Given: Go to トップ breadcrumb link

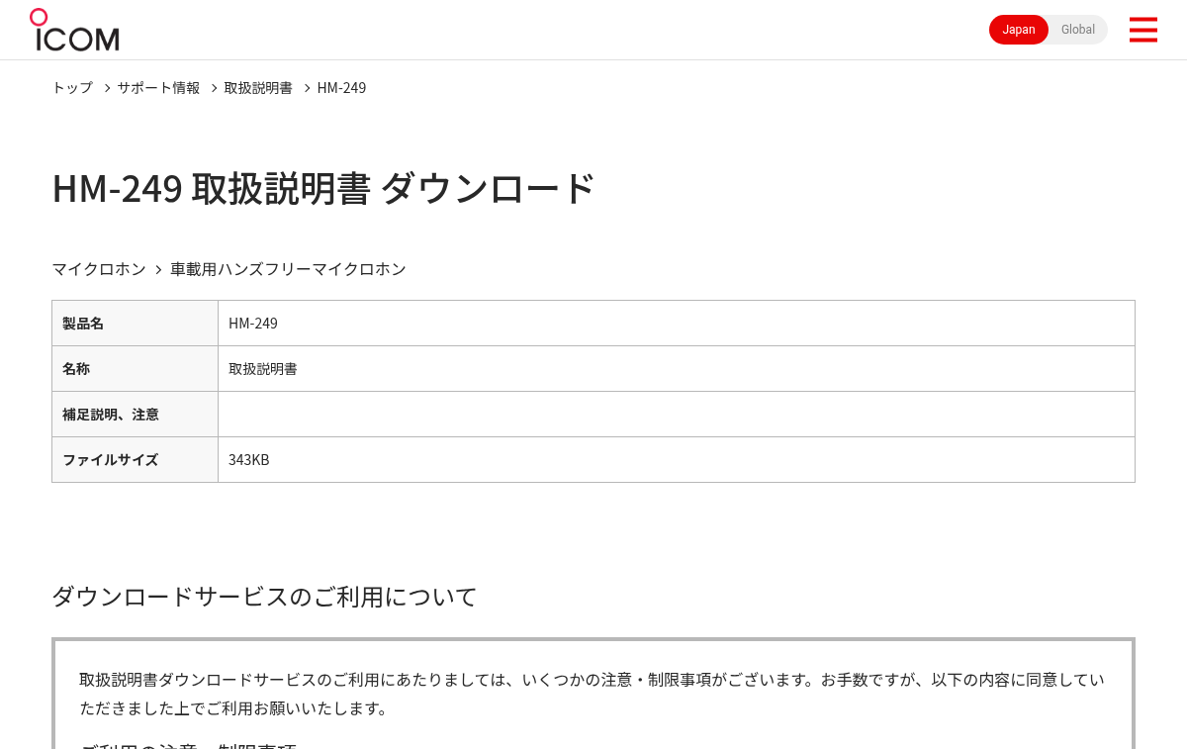Looking at the screenshot, I should coord(72,87).
